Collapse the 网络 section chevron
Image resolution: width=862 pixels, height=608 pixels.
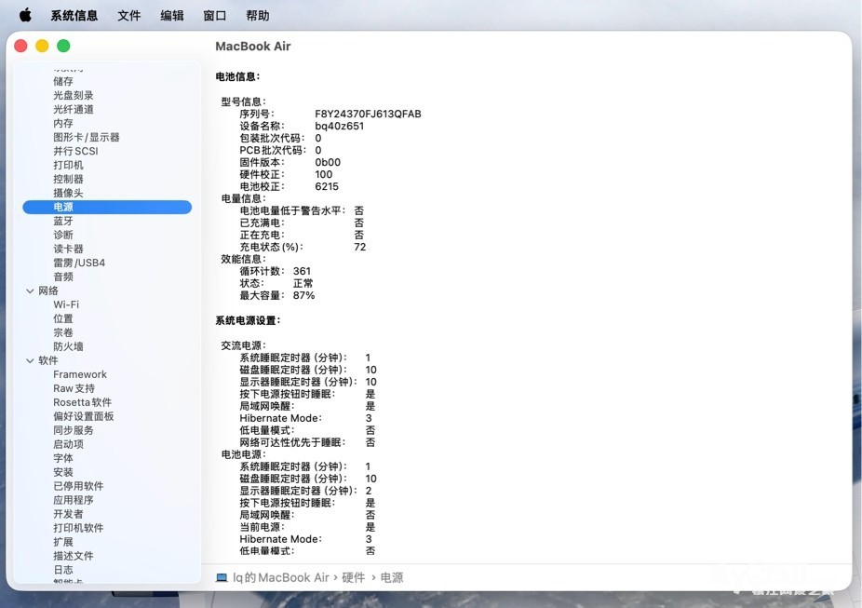[x=30, y=290]
